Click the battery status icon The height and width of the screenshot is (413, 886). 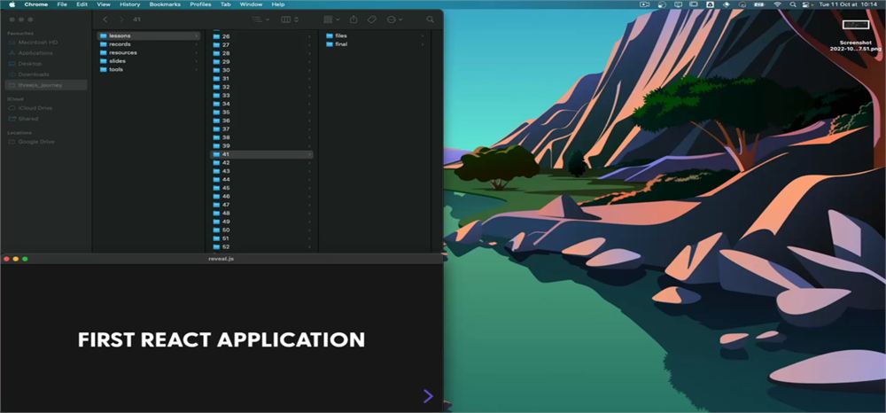[759, 4]
